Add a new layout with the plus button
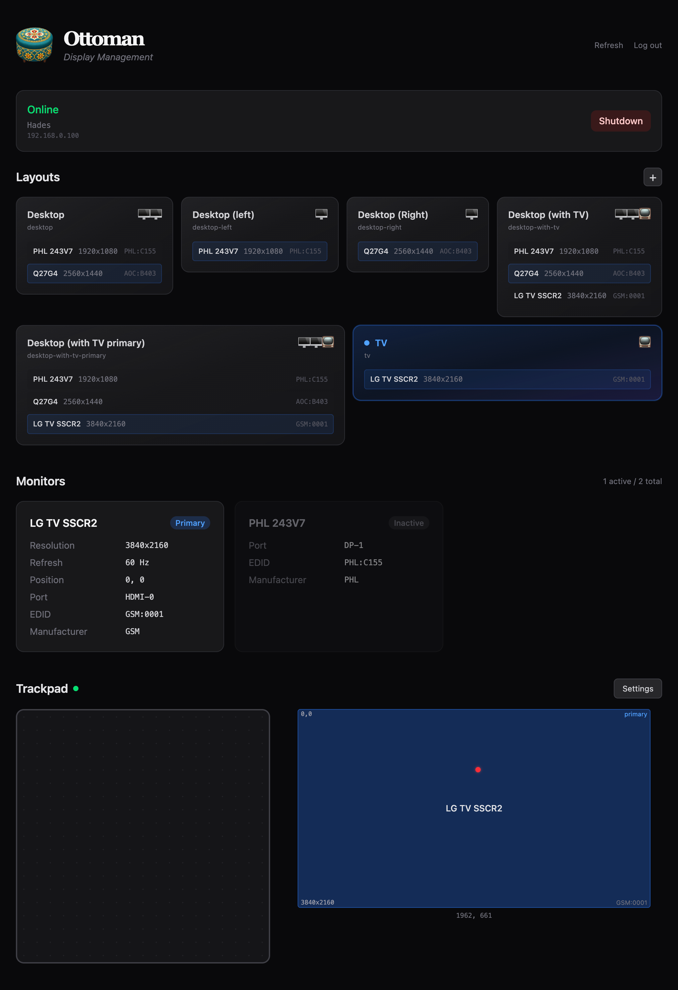The image size is (678, 990). 653,177
